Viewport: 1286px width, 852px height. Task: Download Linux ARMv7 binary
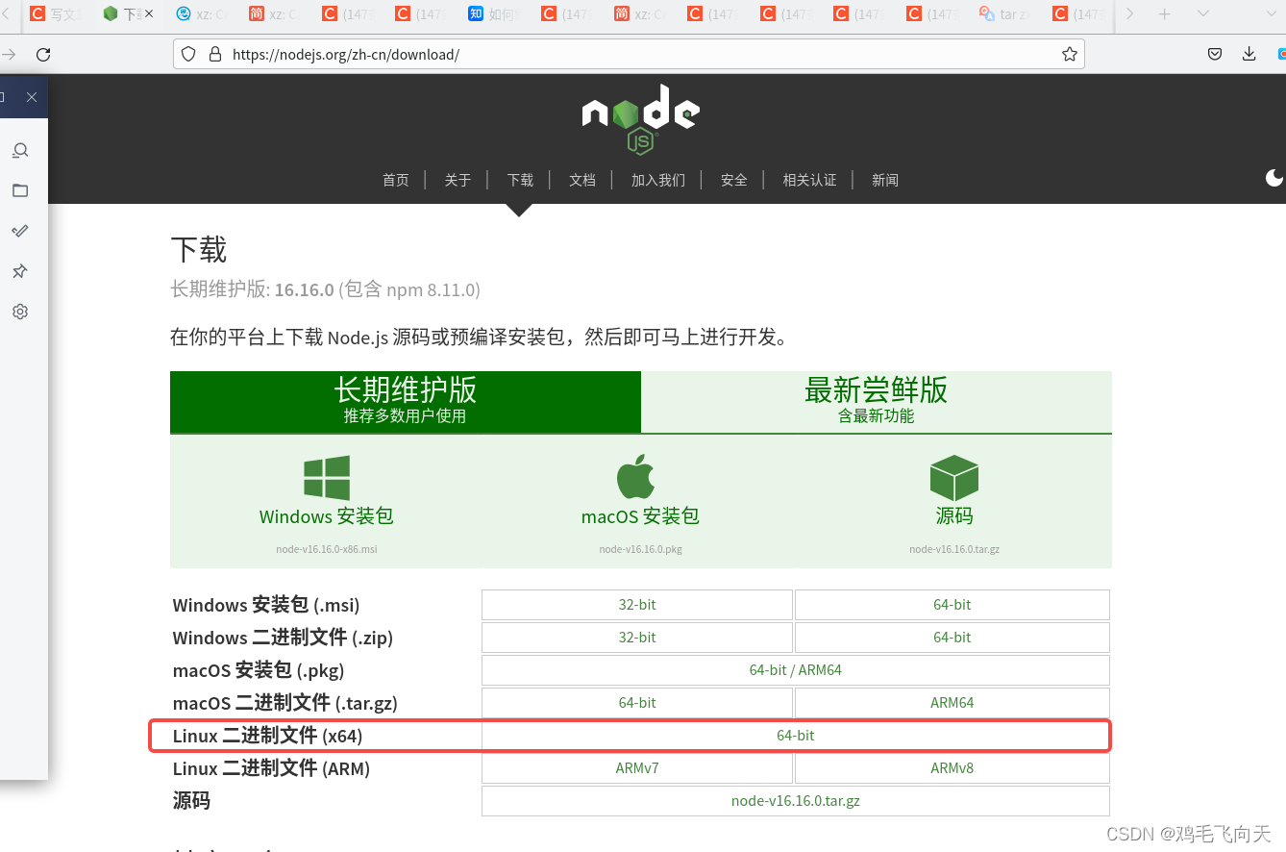coord(637,768)
